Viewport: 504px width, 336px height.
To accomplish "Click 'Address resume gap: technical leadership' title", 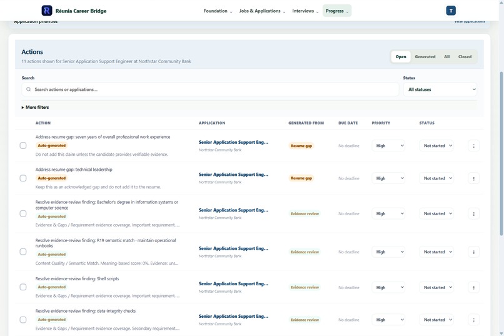I will click(74, 170).
